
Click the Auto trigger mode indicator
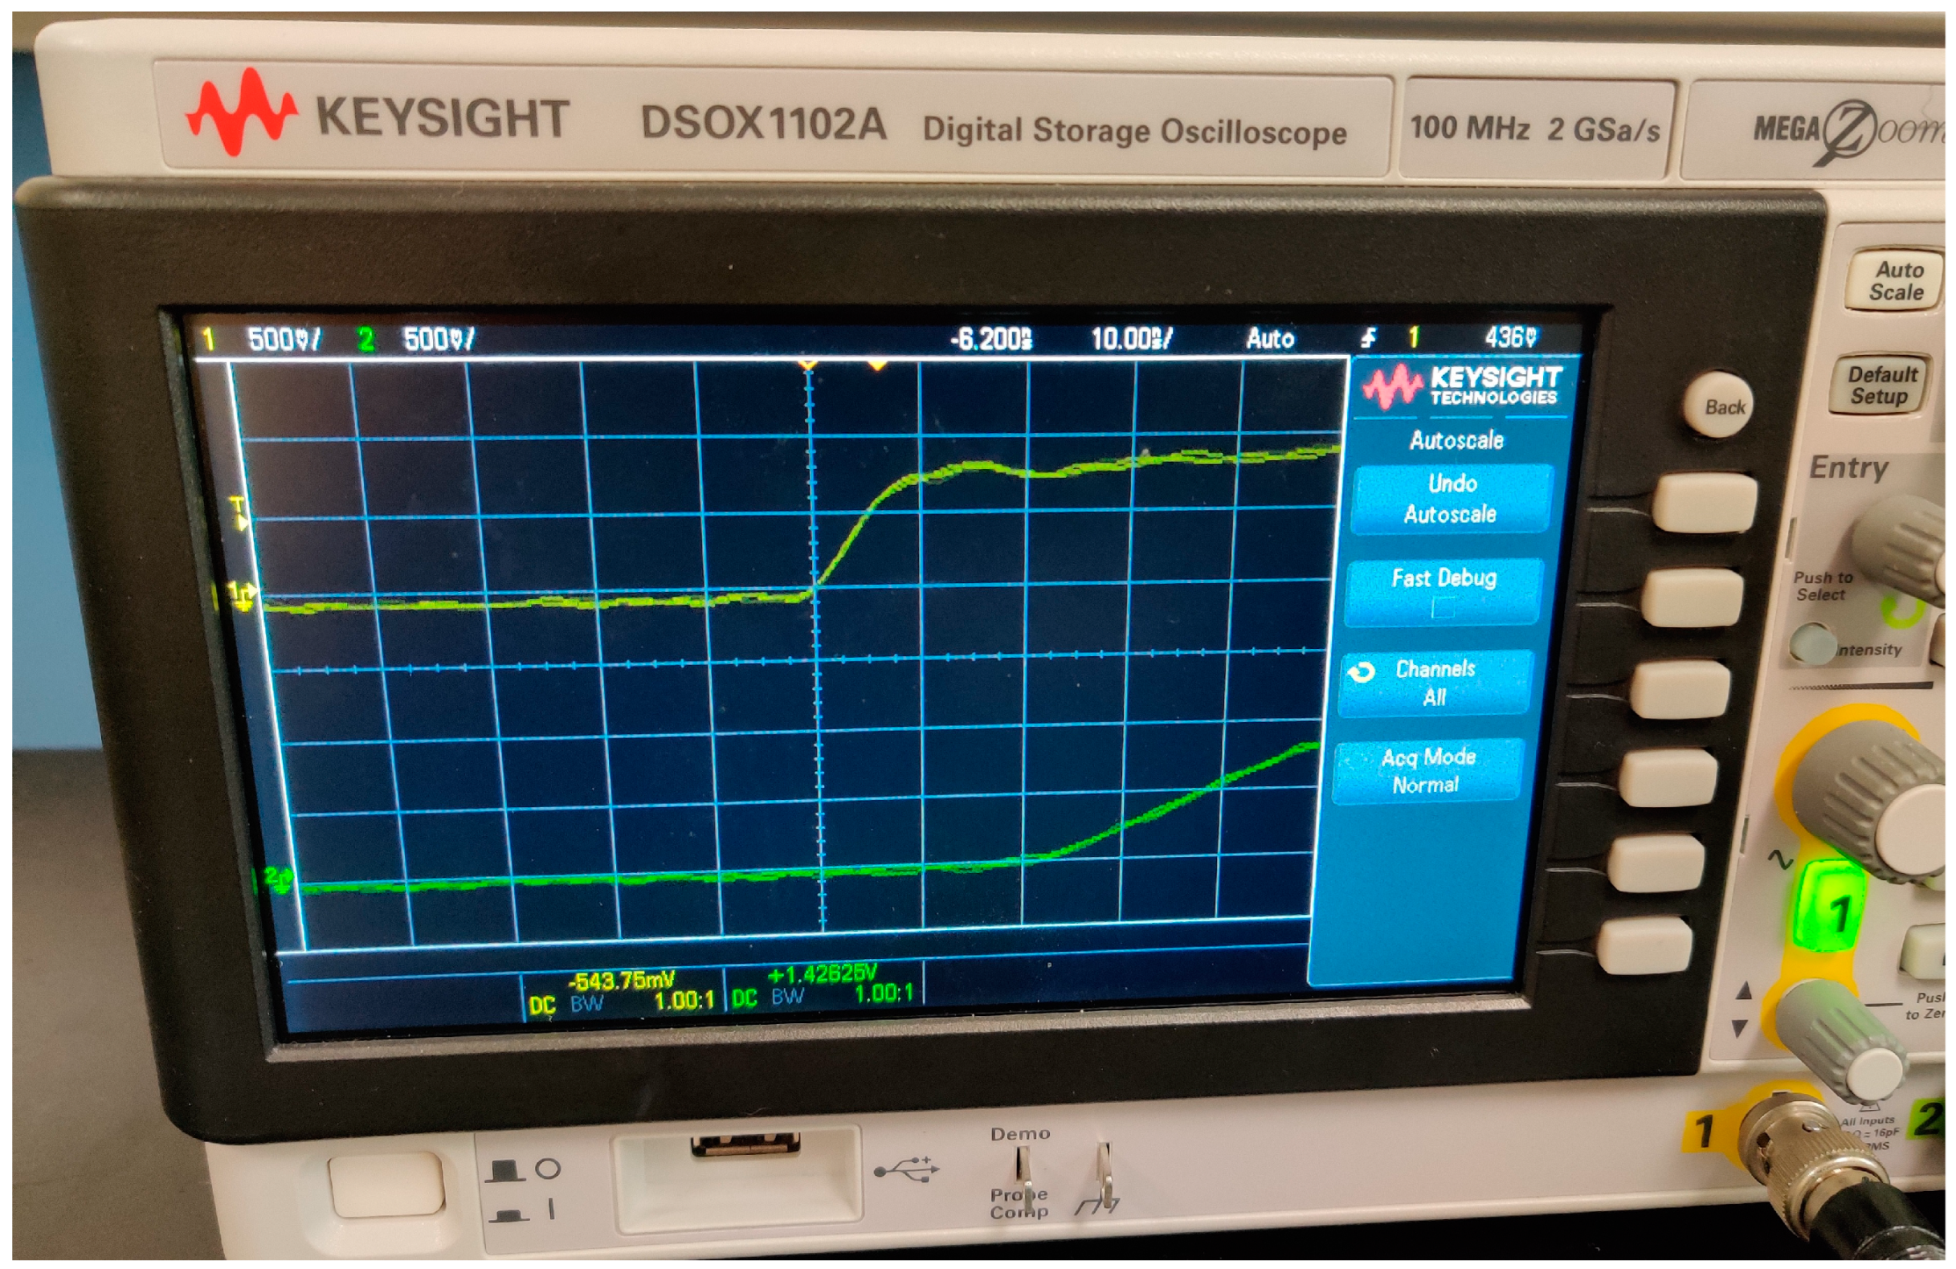pyautogui.click(x=1270, y=338)
